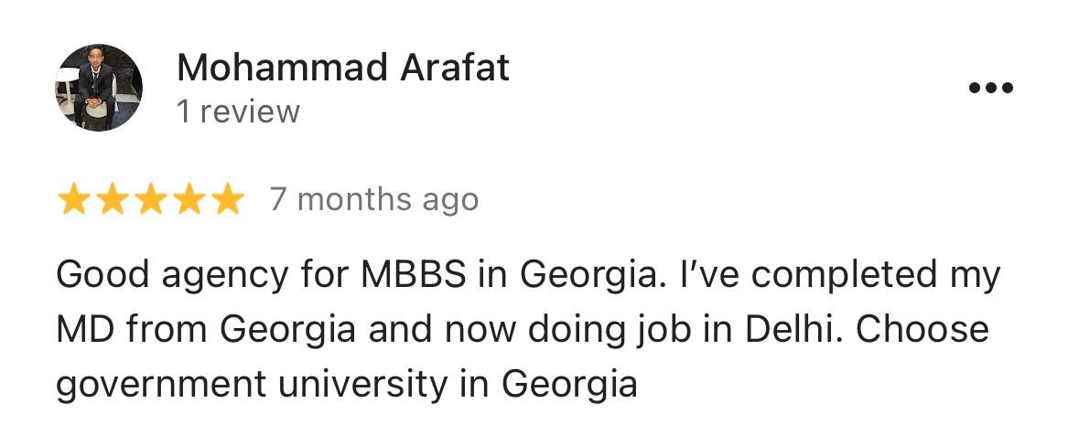Click the '7 months ago' timestamp
This screenshot has width=1079, height=435.
click(373, 199)
